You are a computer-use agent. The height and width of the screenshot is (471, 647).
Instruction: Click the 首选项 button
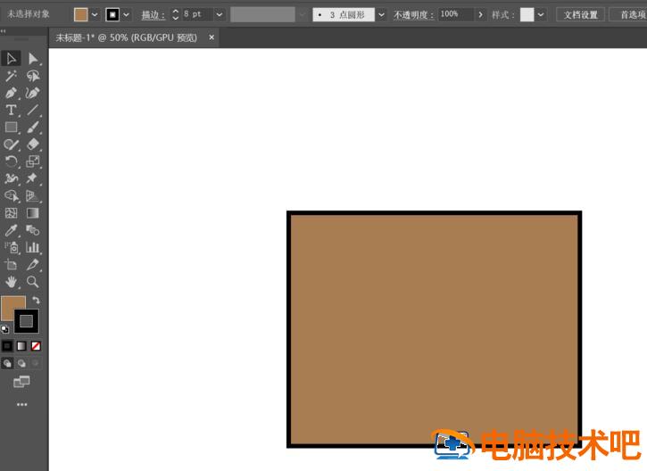(x=628, y=14)
